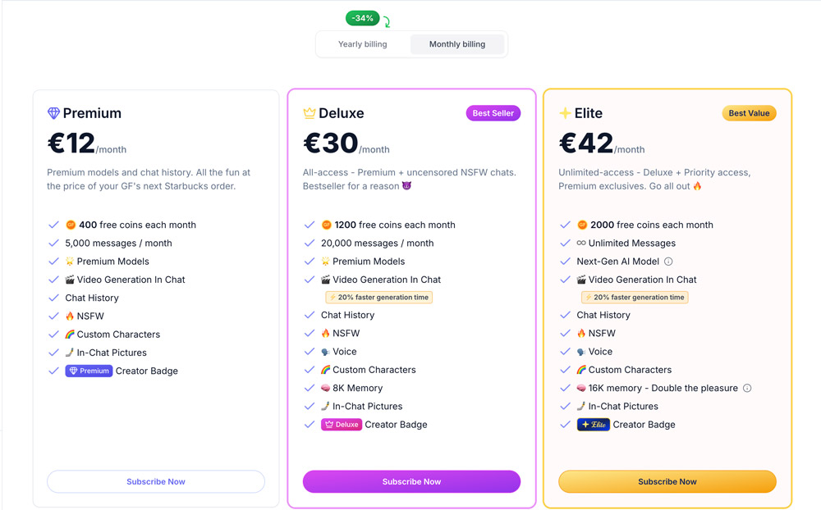The height and width of the screenshot is (510, 821).
Task: Click the checkmark beside Unlimited Messages
Action: point(565,243)
